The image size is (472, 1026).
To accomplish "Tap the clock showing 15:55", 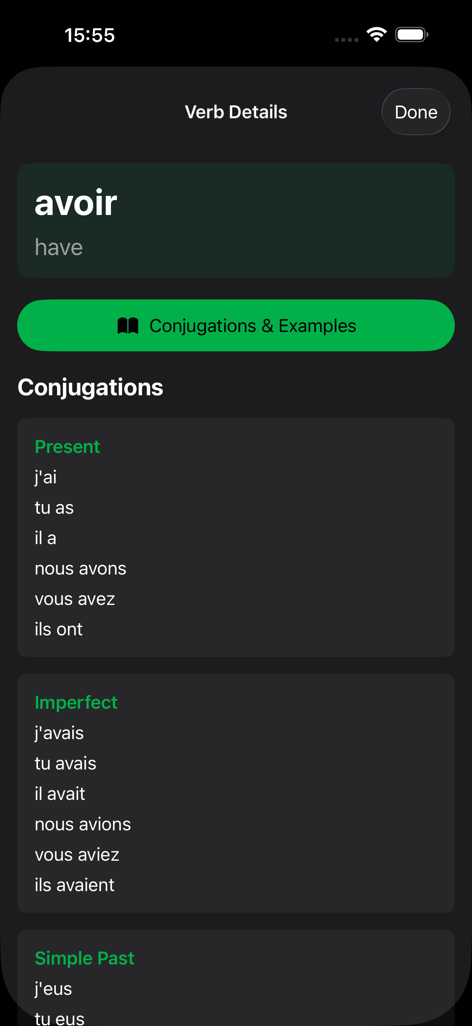I will [x=89, y=35].
